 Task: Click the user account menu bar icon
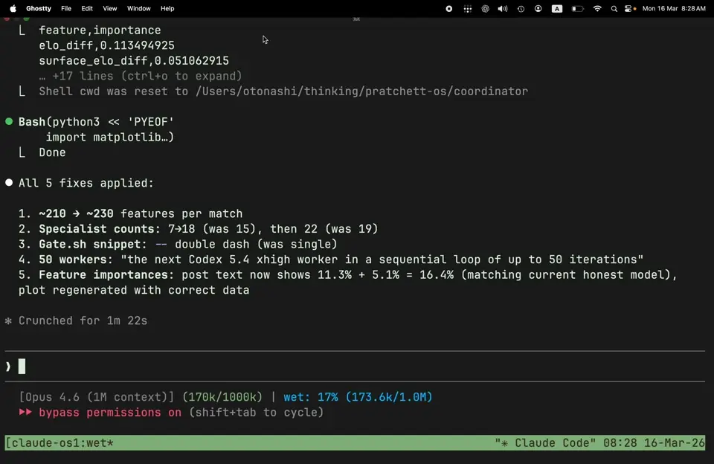[538, 9]
